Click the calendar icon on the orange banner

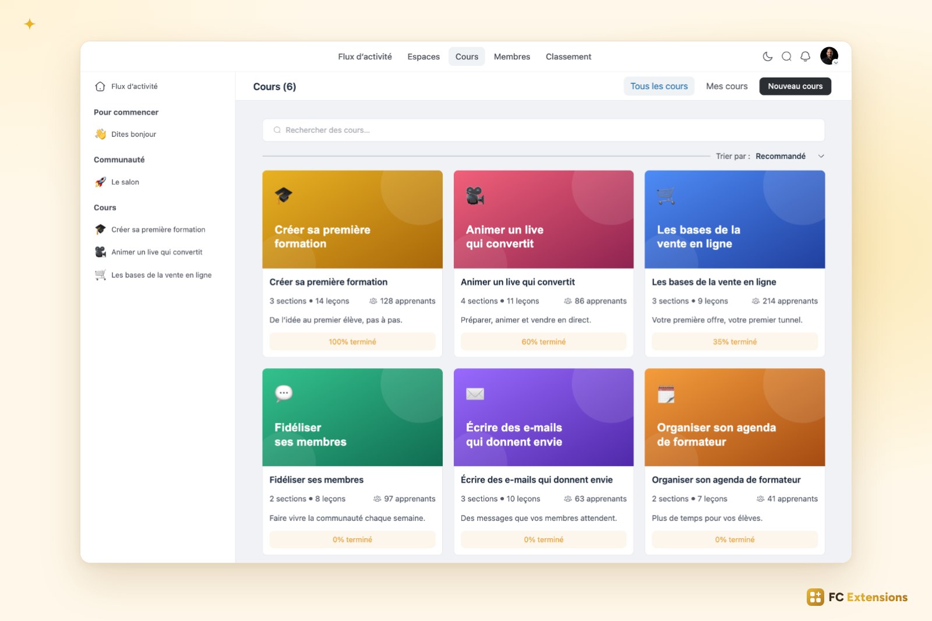pyautogui.click(x=666, y=394)
